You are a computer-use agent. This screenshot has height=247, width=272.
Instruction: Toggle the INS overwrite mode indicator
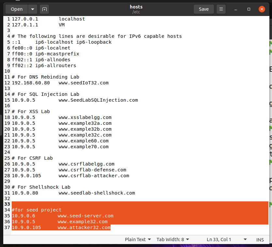pyautogui.click(x=260, y=240)
